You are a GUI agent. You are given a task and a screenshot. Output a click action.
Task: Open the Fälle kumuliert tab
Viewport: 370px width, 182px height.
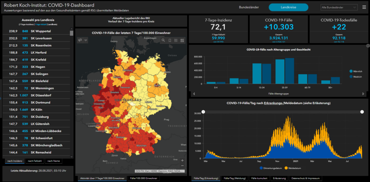[x=259, y=178]
